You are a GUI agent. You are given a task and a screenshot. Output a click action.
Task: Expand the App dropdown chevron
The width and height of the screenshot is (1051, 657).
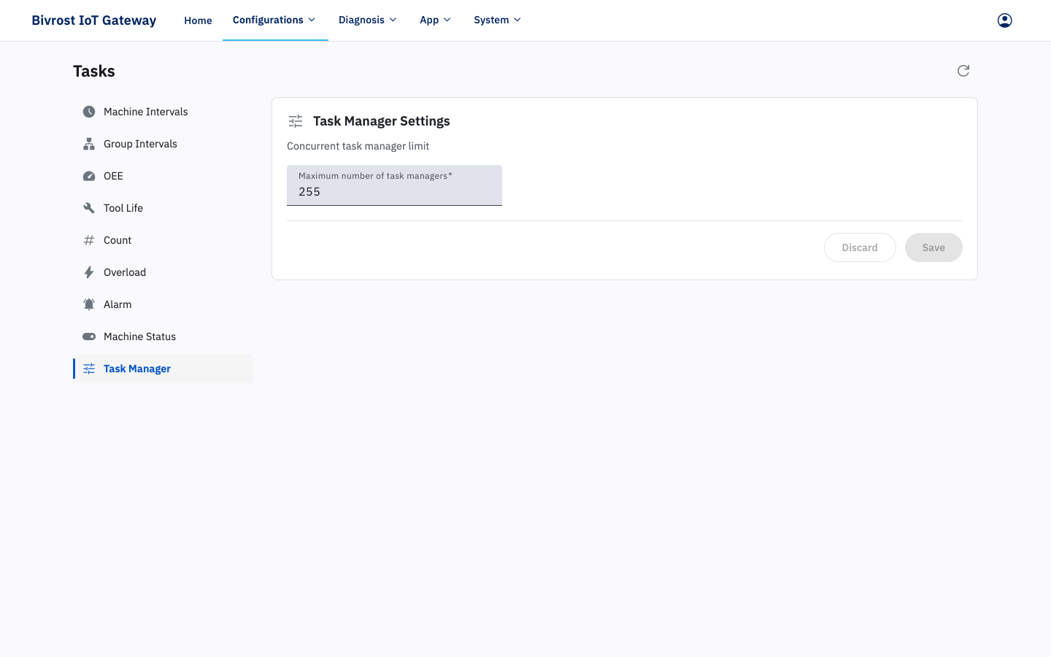pos(447,20)
